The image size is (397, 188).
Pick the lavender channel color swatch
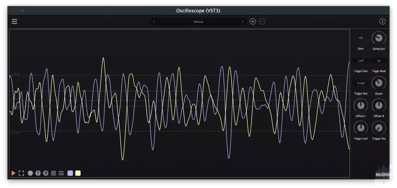[70, 173]
